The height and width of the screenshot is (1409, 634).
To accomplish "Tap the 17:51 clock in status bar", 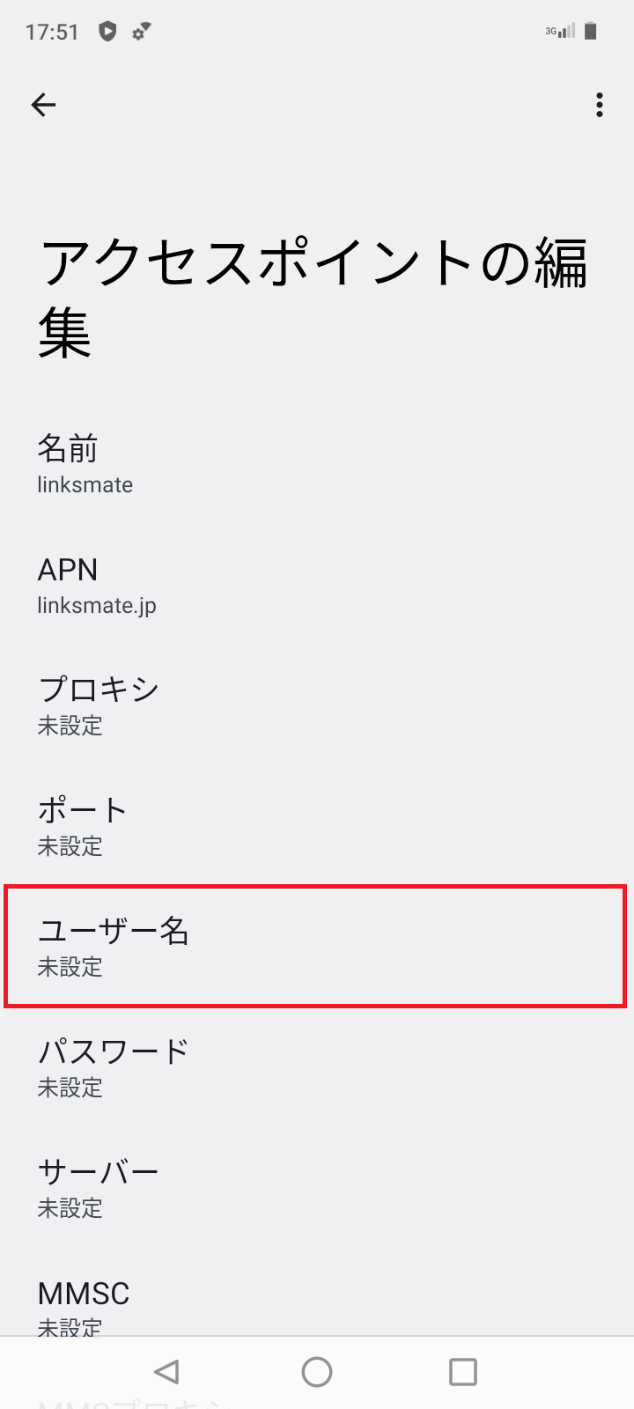I will 52,33.
